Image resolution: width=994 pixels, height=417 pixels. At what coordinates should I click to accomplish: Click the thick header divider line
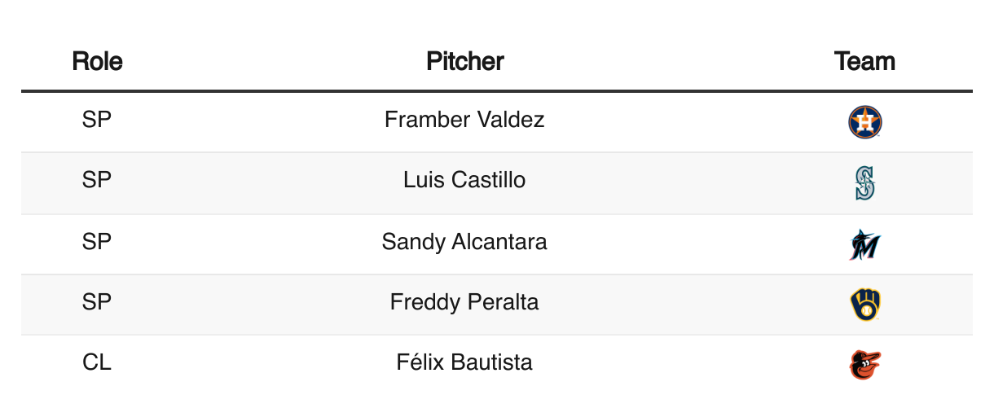coord(497,90)
